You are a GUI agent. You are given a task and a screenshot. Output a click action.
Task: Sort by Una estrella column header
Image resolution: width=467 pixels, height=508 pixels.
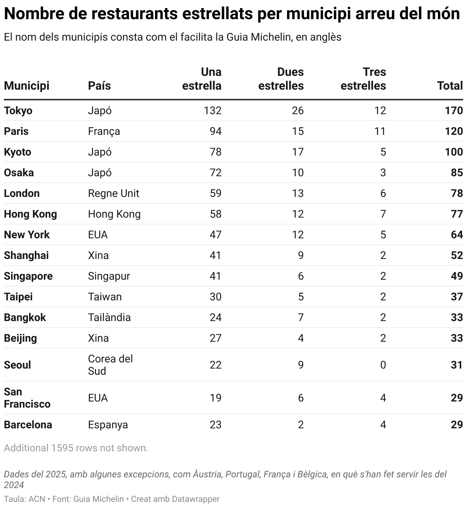(x=202, y=79)
